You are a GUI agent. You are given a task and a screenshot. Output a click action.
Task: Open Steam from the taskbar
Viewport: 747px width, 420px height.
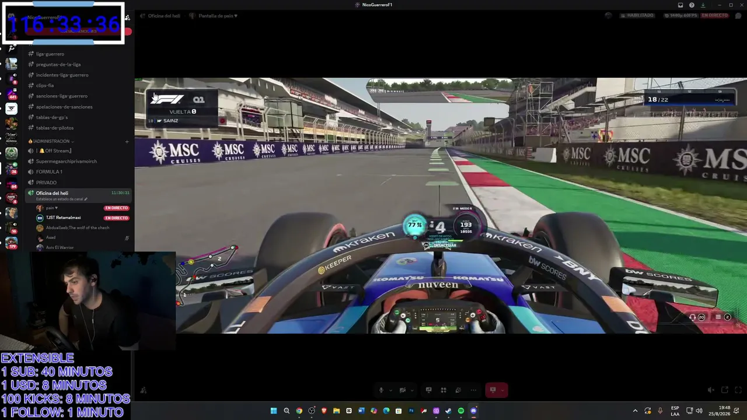point(448,411)
